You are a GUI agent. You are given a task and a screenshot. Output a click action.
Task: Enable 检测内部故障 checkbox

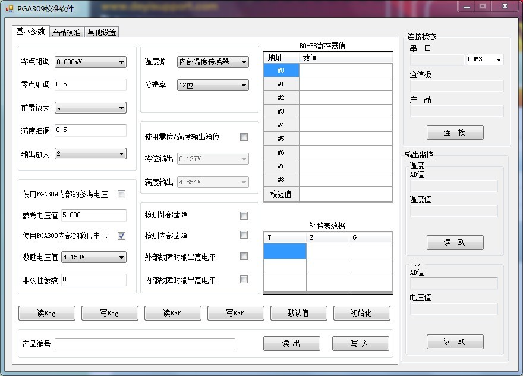tap(244, 235)
